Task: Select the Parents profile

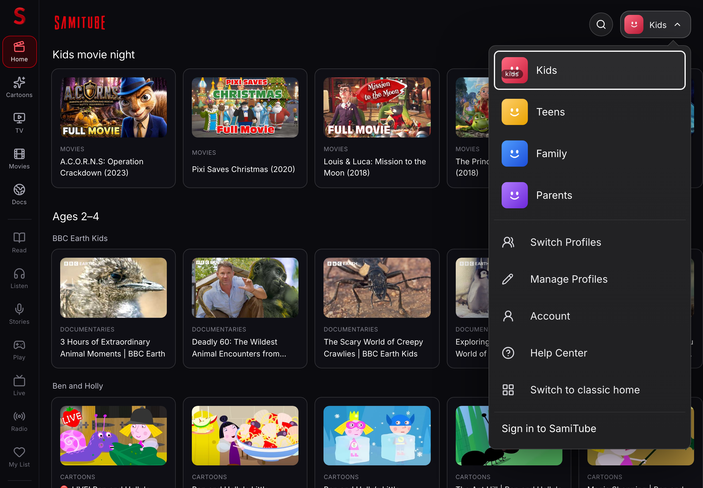Action: 590,195
